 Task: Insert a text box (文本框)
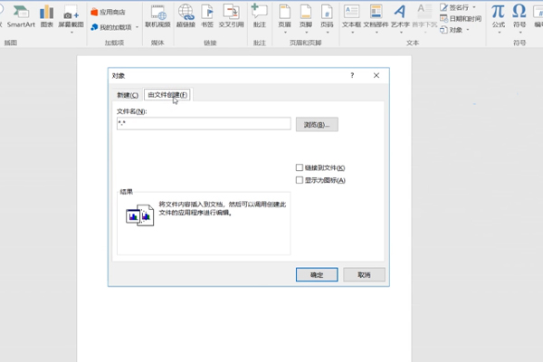tap(351, 16)
